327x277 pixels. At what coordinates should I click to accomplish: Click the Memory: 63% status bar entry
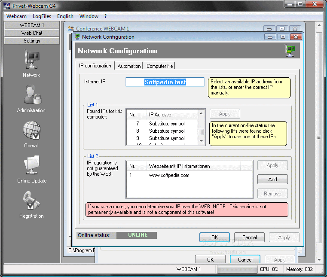coord(299,269)
